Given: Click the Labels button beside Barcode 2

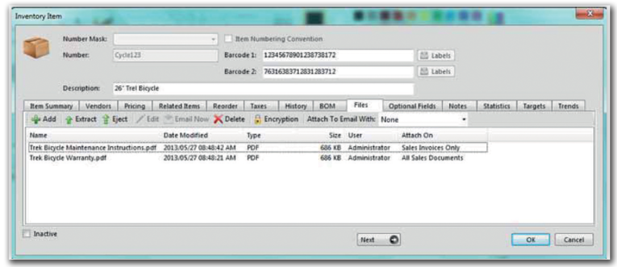Looking at the screenshot, I should click(x=436, y=72).
